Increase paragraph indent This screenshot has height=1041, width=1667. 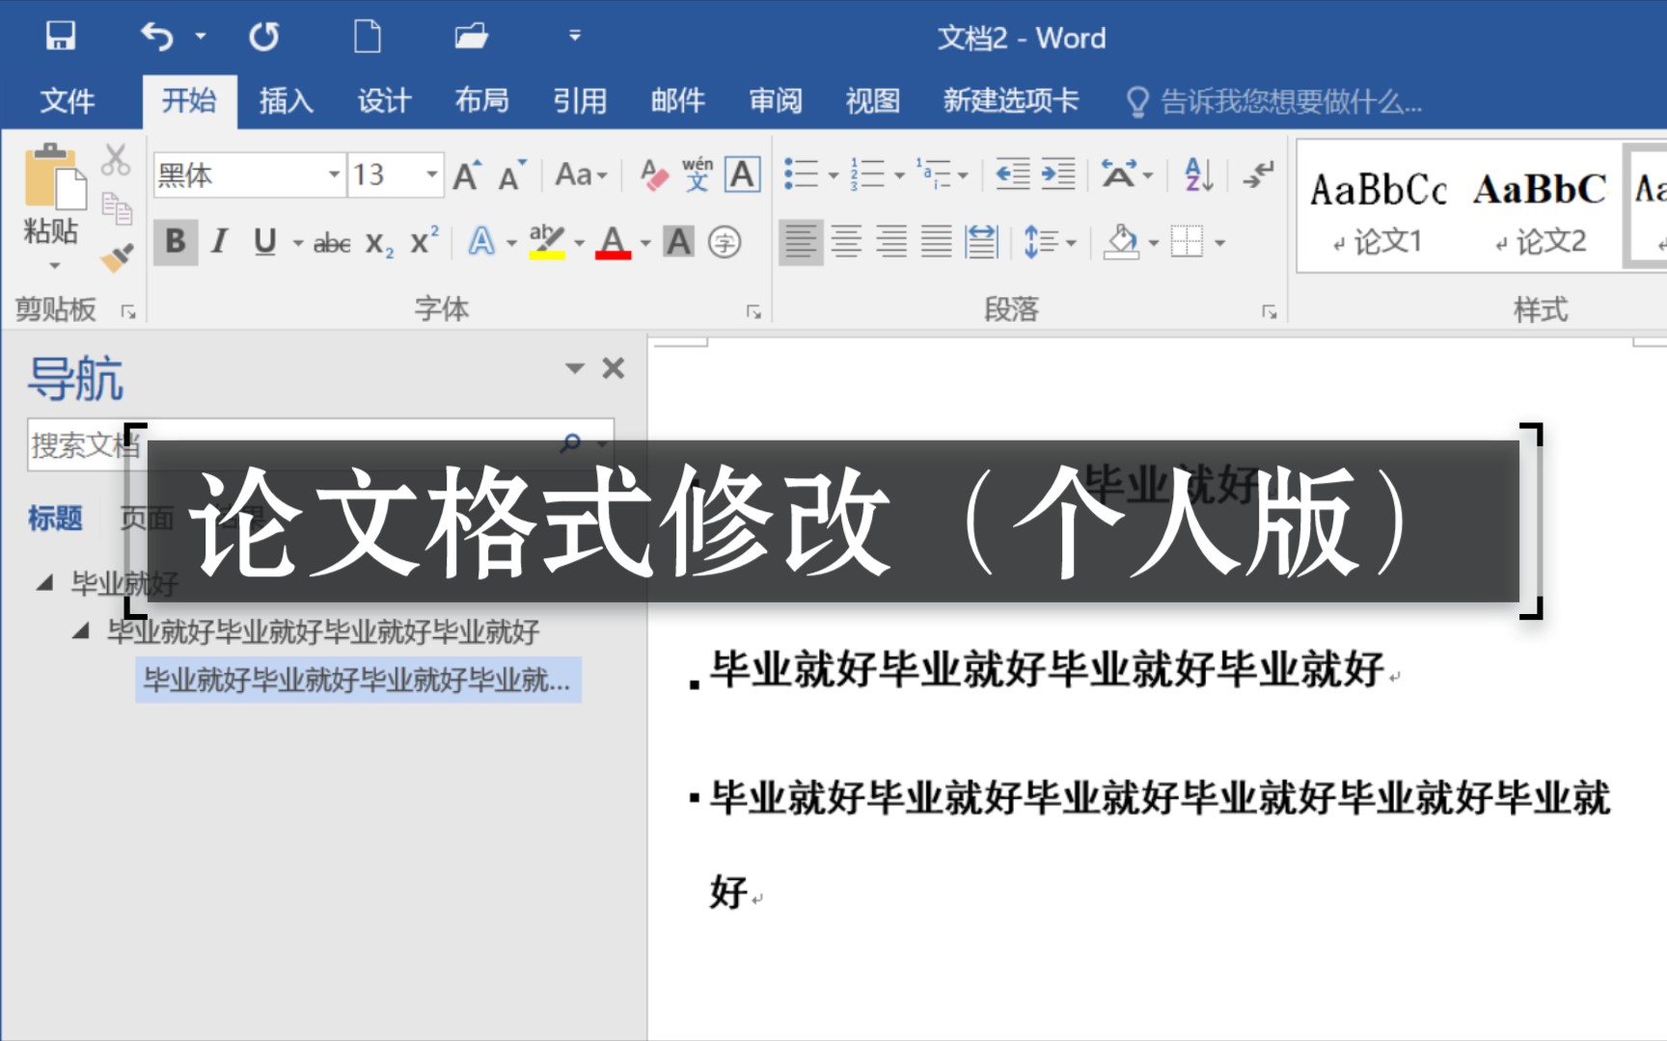1057,174
